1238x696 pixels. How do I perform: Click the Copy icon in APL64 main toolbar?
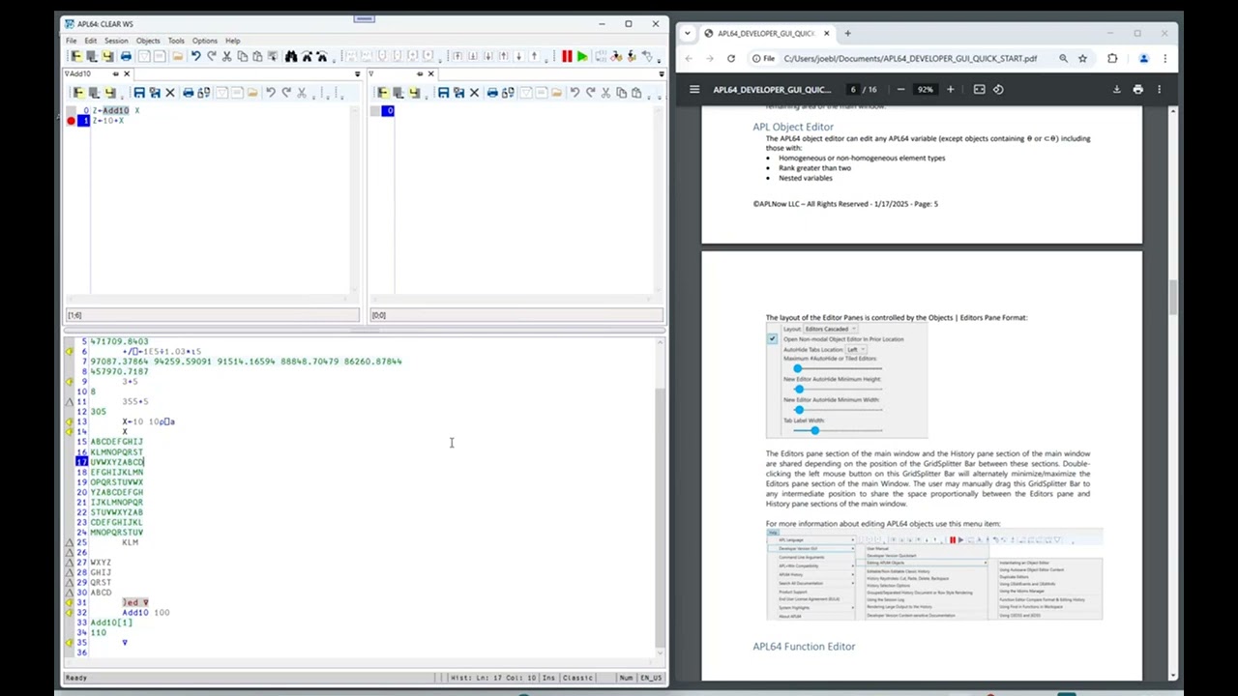pos(243,56)
